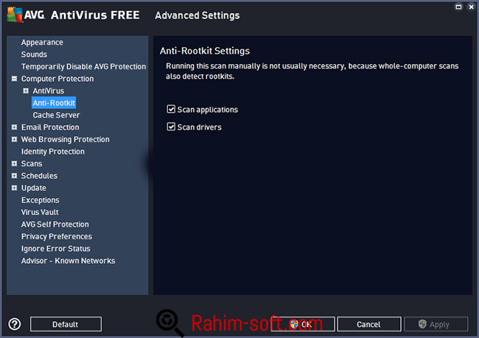
Task: Toggle Scan applications checkbox
Action: click(171, 109)
